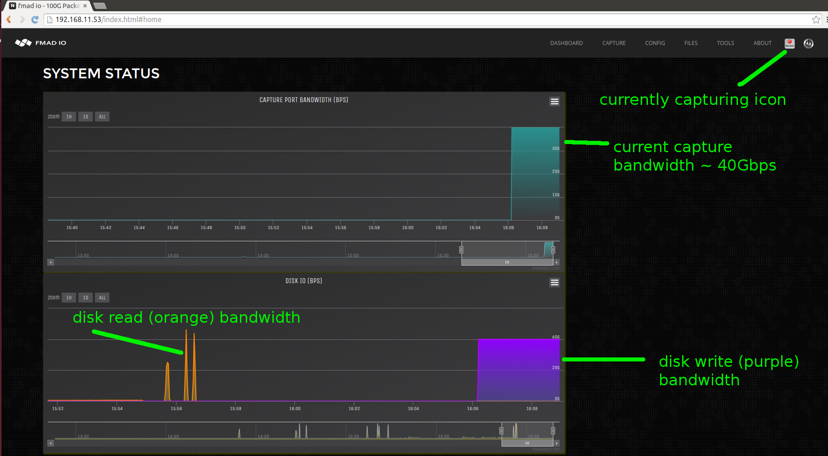Screen dimensions: 828x456
Task: Click inside the browser address bar
Action: point(270,19)
